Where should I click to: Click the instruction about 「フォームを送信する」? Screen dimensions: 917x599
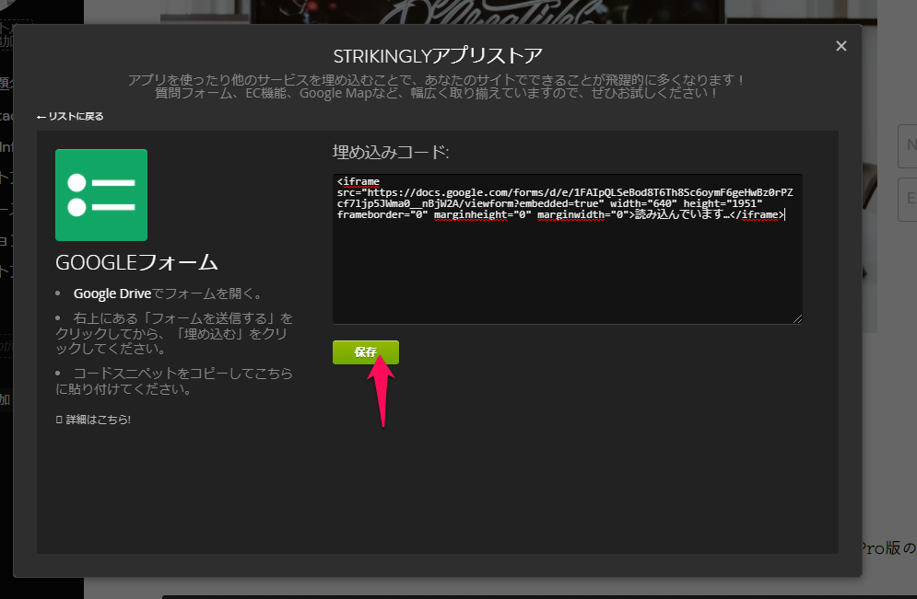coord(173,333)
